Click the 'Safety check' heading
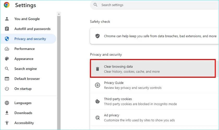This screenshot has width=219, height=130. 100,22
